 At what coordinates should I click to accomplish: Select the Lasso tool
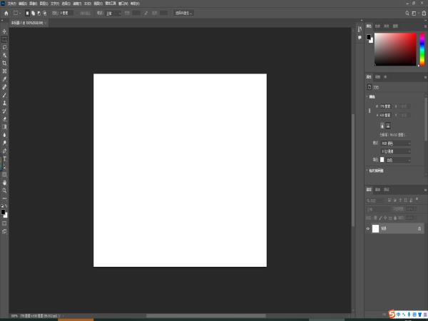pos(4,47)
